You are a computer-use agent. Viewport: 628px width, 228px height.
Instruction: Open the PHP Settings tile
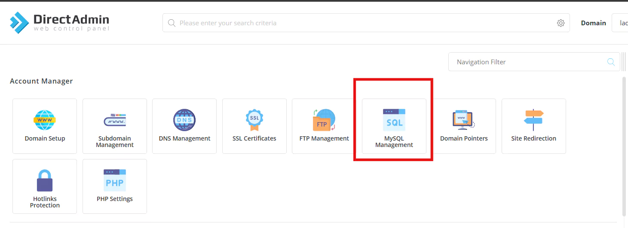click(x=115, y=186)
